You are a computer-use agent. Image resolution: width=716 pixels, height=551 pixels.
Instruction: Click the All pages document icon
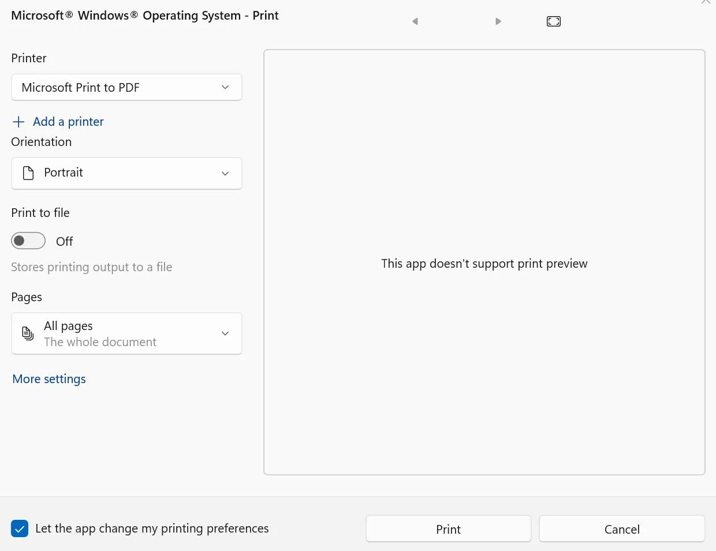tap(28, 333)
